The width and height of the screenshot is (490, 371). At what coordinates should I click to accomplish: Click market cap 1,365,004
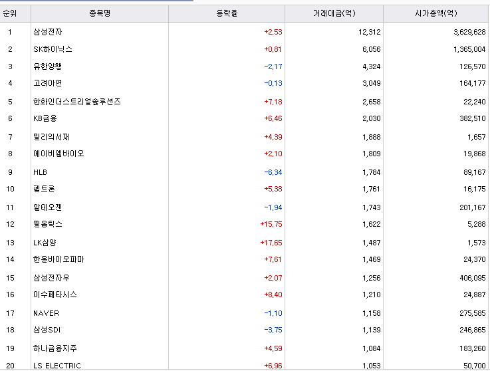point(469,49)
